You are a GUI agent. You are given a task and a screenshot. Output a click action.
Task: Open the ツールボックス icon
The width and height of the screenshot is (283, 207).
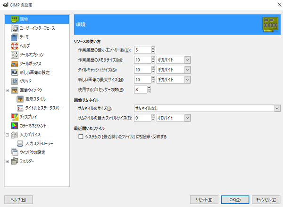coord(15,64)
